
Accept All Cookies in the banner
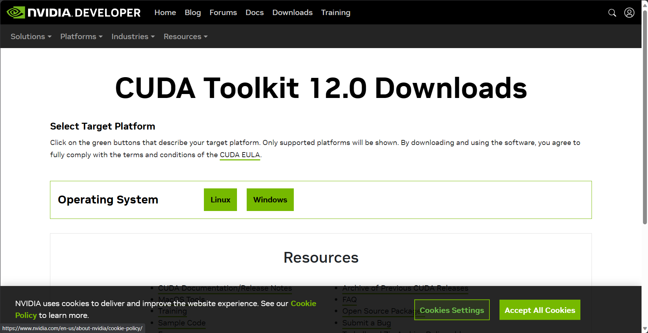coord(540,310)
